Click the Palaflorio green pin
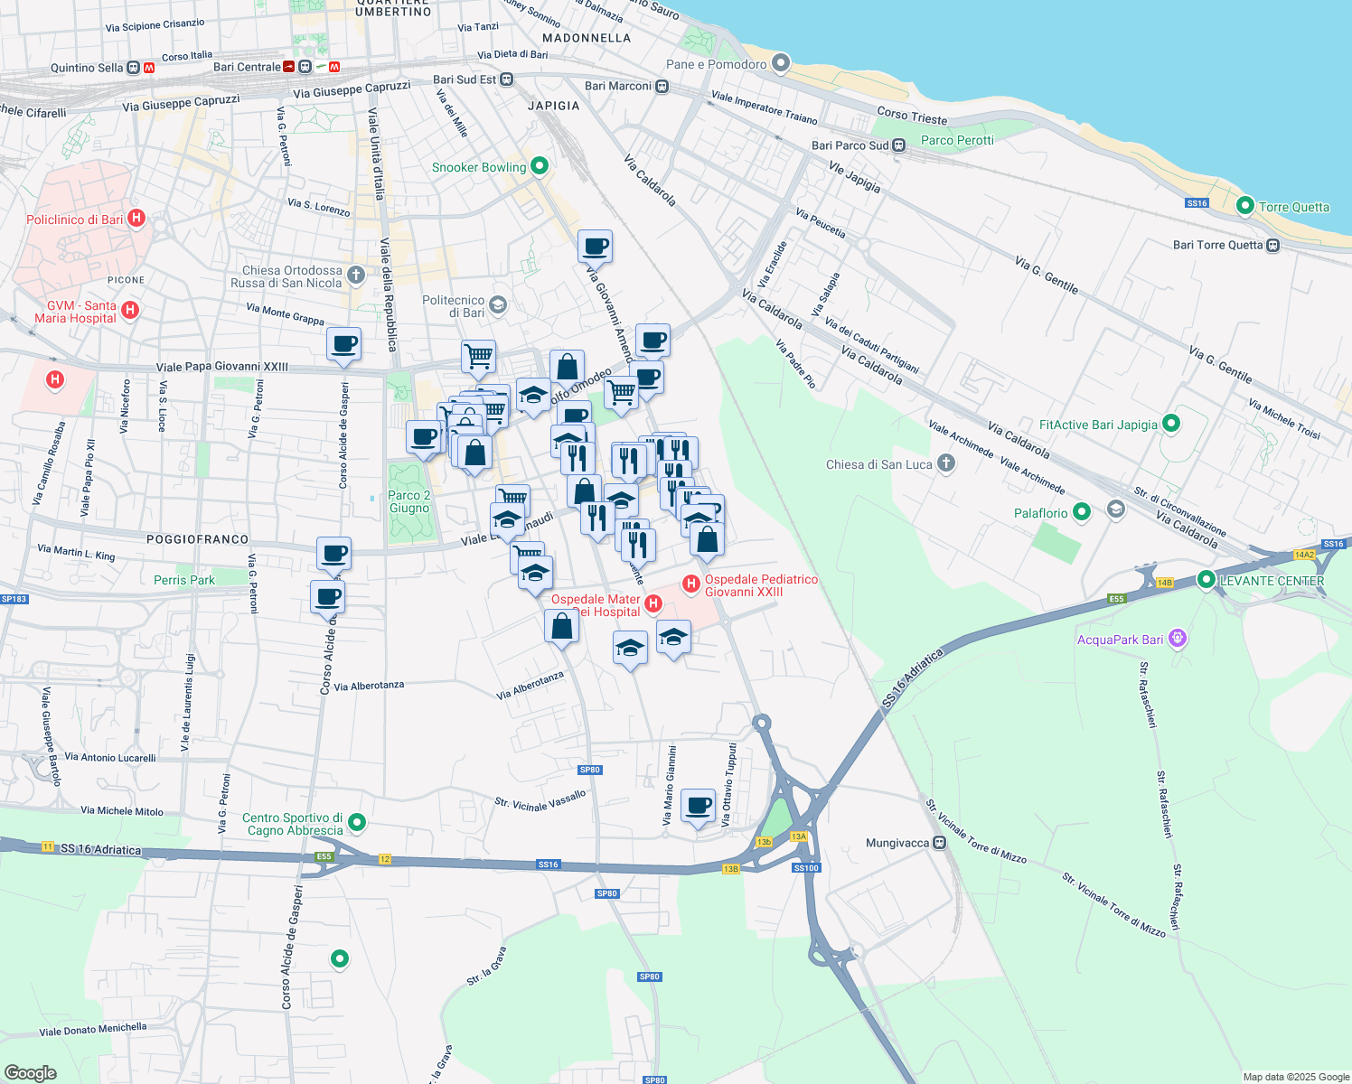Screen dimensions: 1352x1084 1082,512
